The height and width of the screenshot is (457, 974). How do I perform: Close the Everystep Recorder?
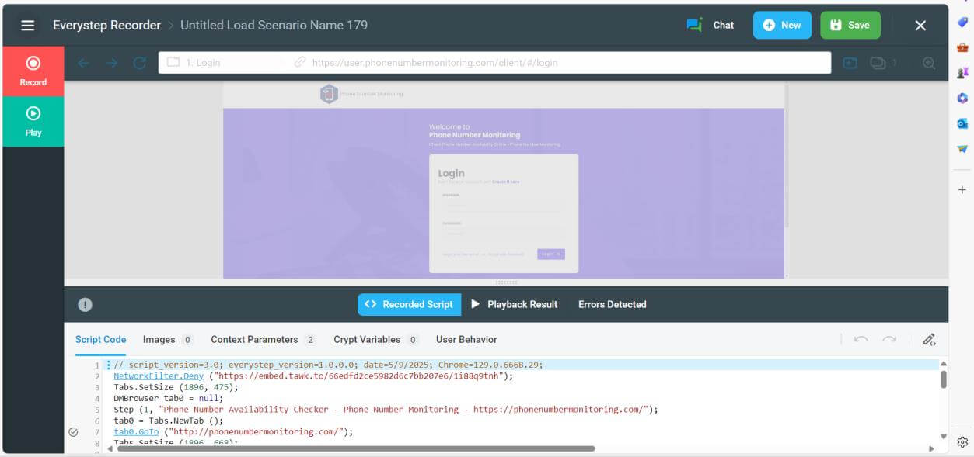920,26
